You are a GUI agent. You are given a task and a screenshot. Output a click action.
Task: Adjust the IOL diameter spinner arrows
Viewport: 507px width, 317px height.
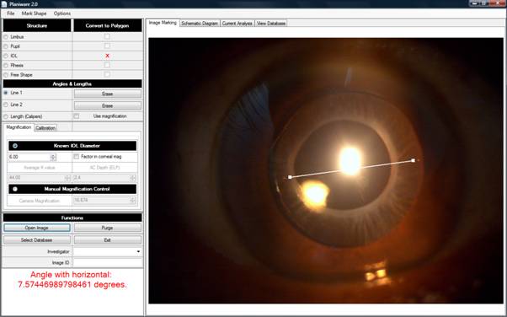click(x=53, y=158)
